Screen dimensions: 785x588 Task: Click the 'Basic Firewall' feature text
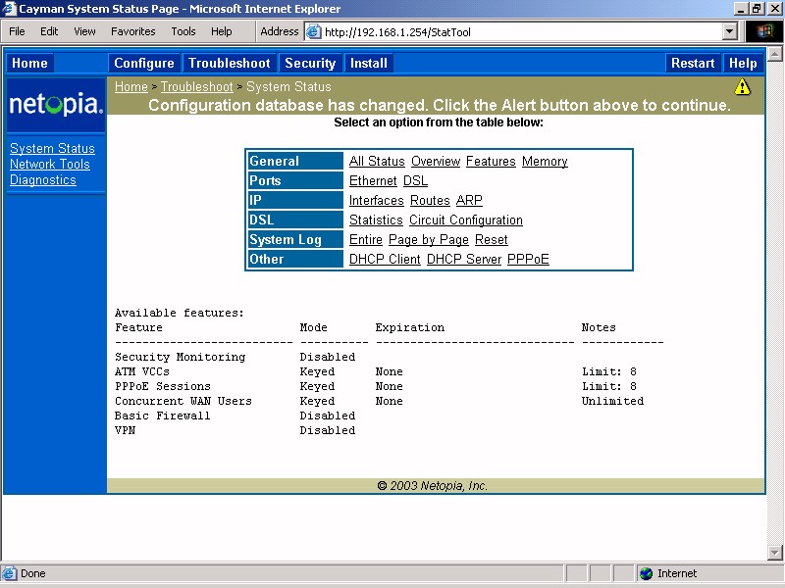click(x=162, y=416)
